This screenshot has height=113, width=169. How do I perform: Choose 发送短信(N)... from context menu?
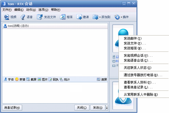point(144,48)
